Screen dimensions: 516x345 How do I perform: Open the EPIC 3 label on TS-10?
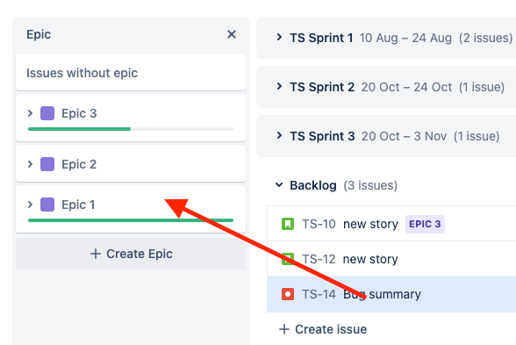tap(425, 224)
